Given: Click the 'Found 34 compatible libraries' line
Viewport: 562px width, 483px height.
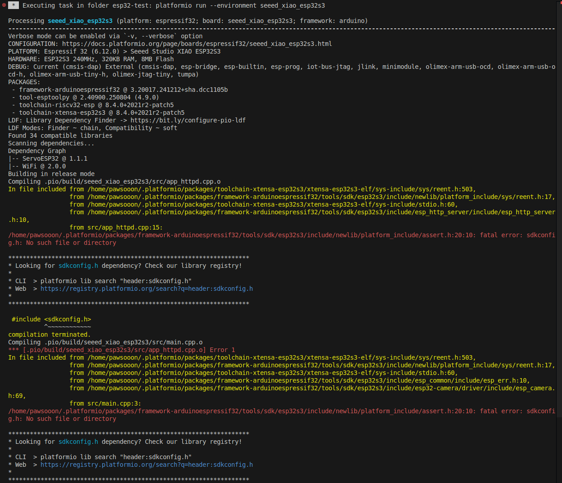Looking at the screenshot, I should pos(60,135).
